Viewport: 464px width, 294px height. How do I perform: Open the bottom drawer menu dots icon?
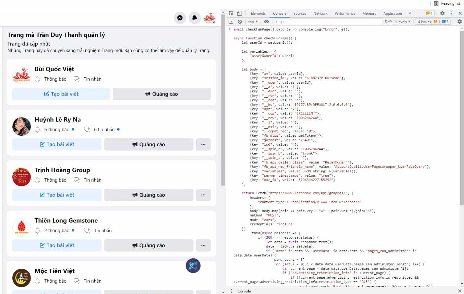(x=231, y=291)
